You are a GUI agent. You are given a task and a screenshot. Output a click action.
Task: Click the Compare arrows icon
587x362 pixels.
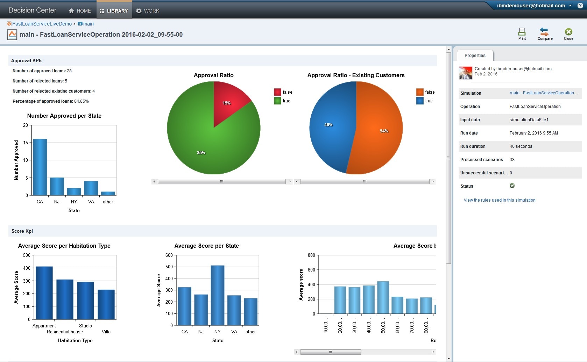tap(544, 32)
